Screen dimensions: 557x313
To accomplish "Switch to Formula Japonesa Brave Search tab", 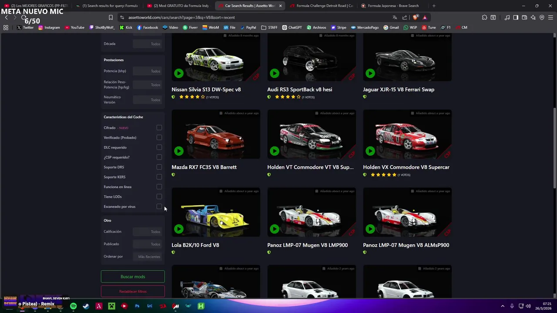I will [x=392, y=6].
